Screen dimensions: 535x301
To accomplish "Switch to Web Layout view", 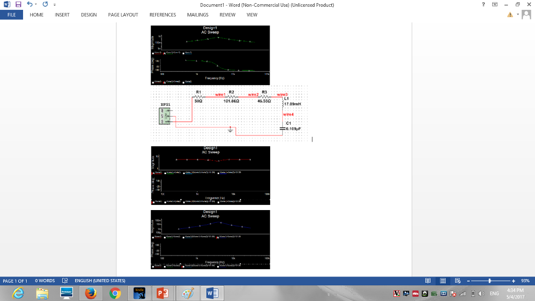I will pos(456,281).
